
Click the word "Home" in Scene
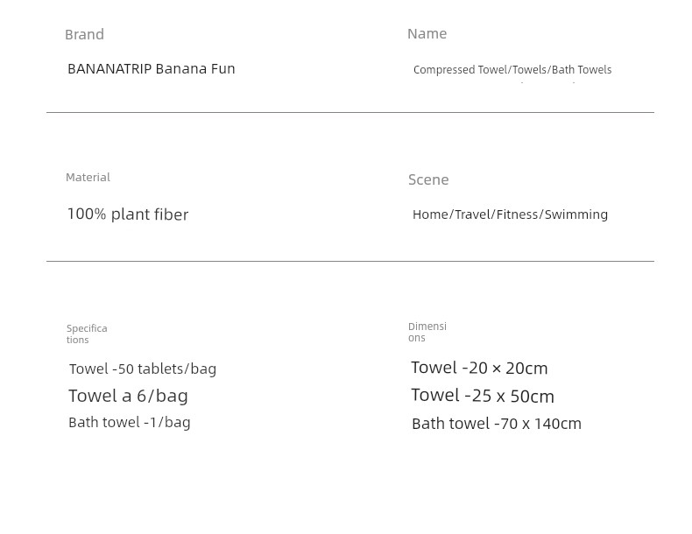[x=431, y=214]
